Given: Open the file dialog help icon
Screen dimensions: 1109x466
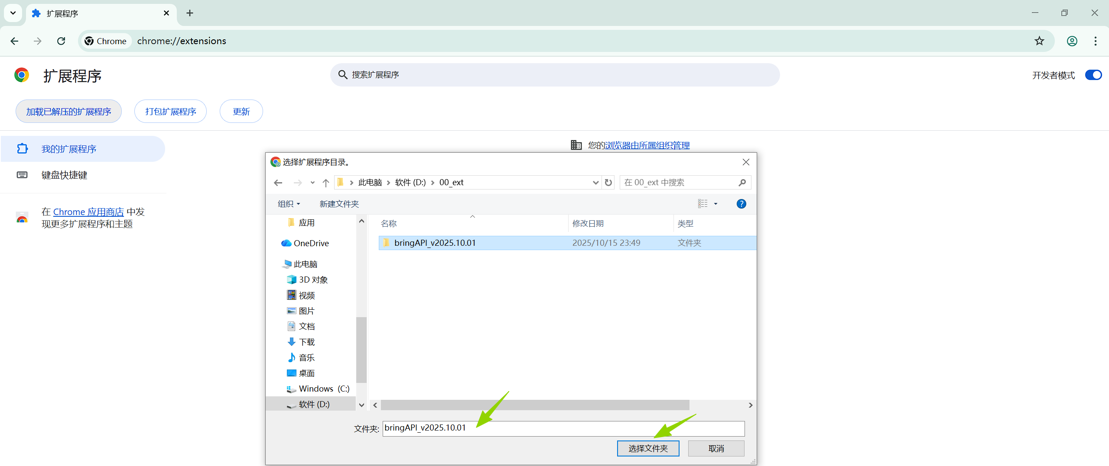Looking at the screenshot, I should 741,204.
